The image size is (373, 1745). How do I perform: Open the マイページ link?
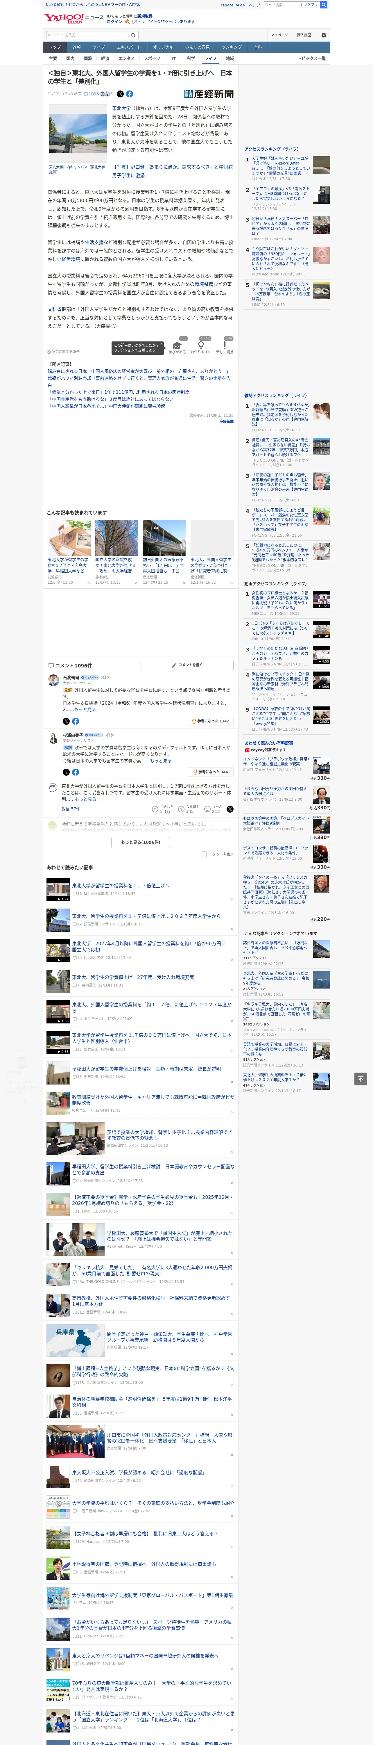[x=279, y=35]
